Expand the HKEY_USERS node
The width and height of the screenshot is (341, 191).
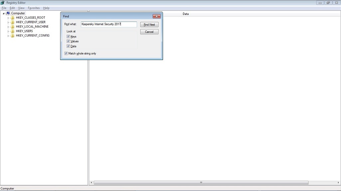pyautogui.click(x=8, y=31)
